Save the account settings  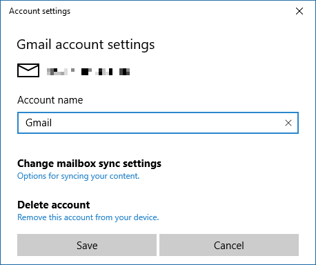coord(87,245)
